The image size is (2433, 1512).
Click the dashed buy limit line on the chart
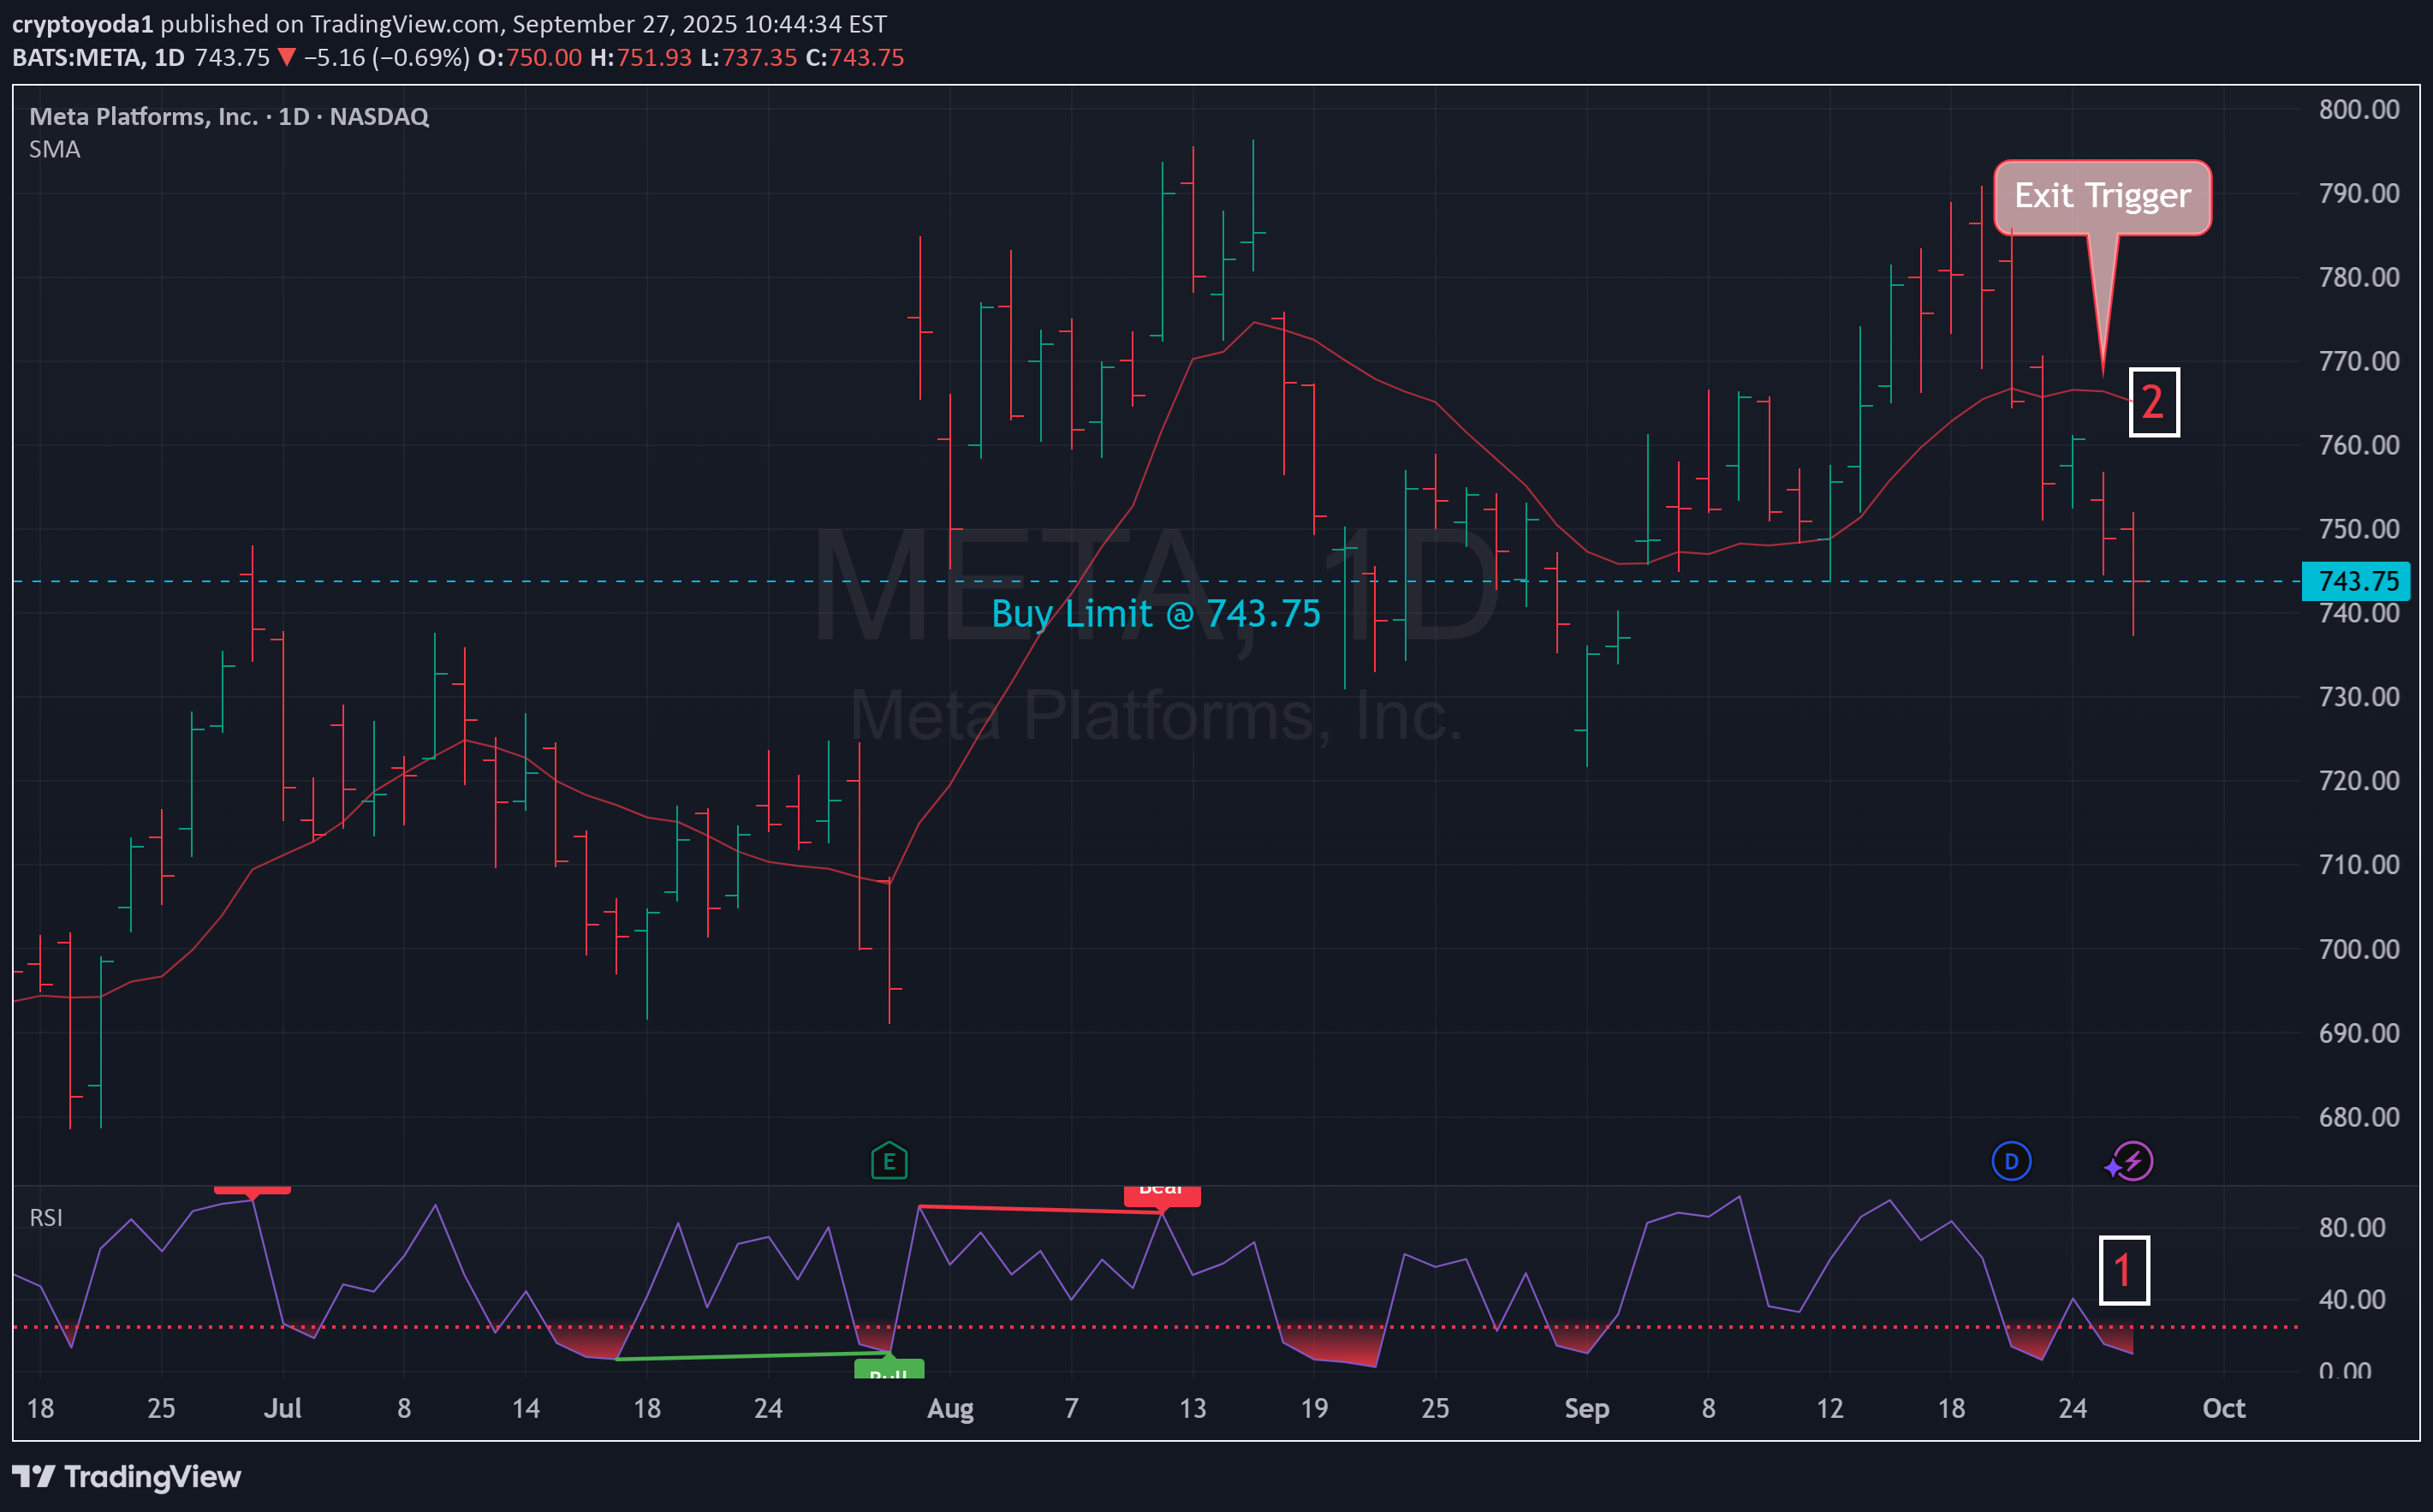click(600, 581)
